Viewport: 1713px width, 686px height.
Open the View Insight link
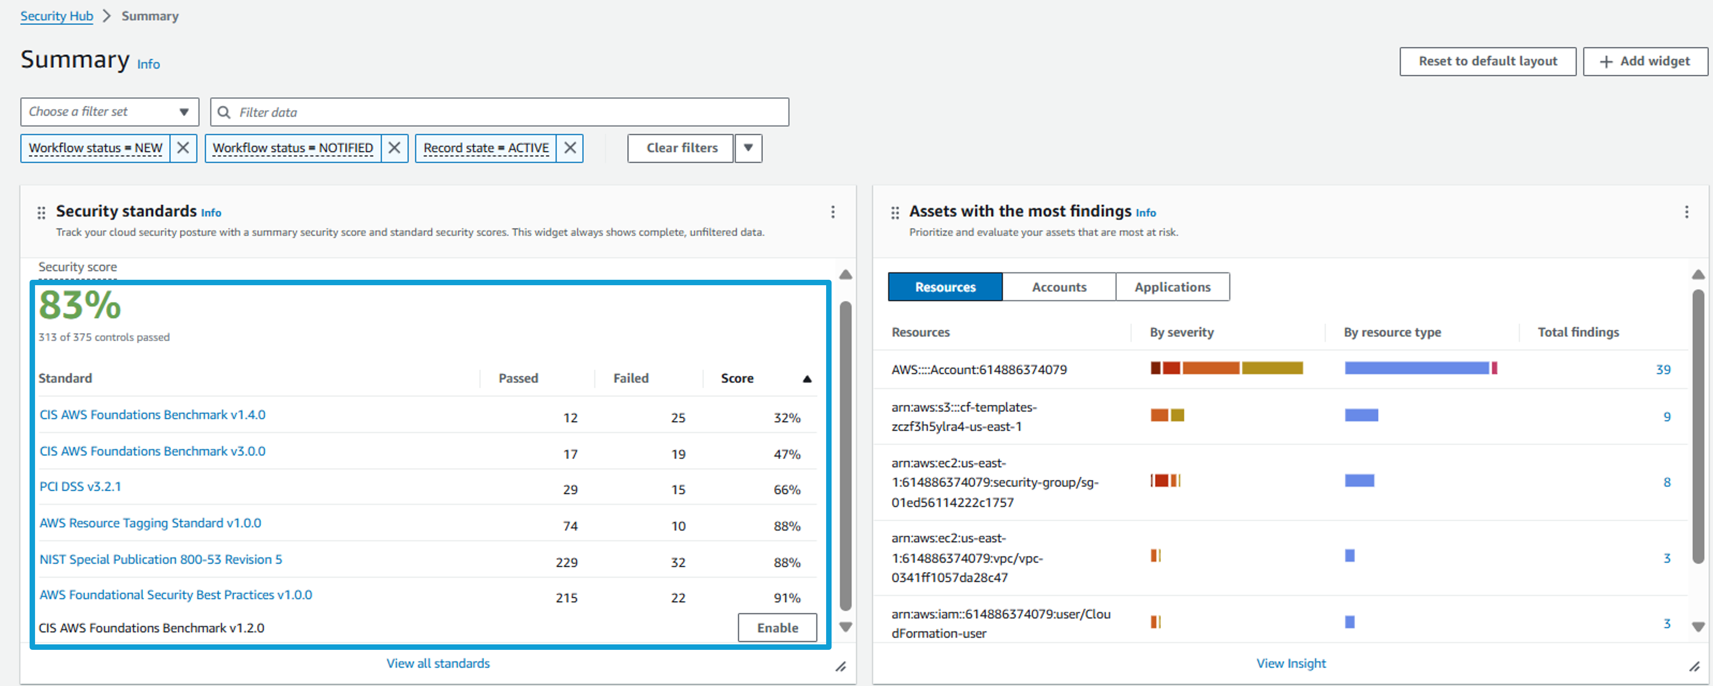(1291, 663)
